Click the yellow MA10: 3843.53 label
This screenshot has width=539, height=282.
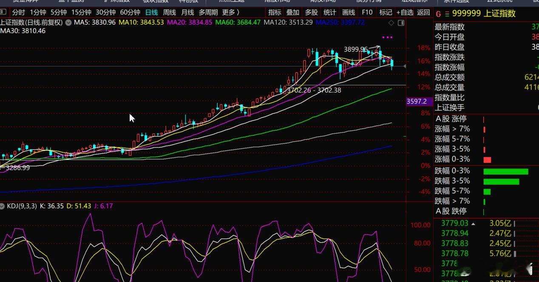click(x=141, y=22)
